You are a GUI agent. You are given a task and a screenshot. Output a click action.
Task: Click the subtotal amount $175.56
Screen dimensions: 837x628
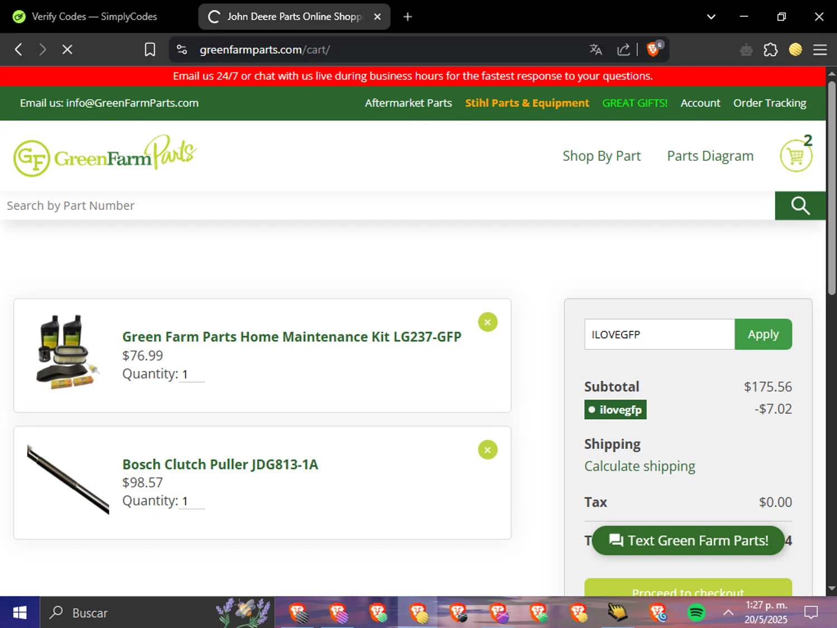point(768,386)
